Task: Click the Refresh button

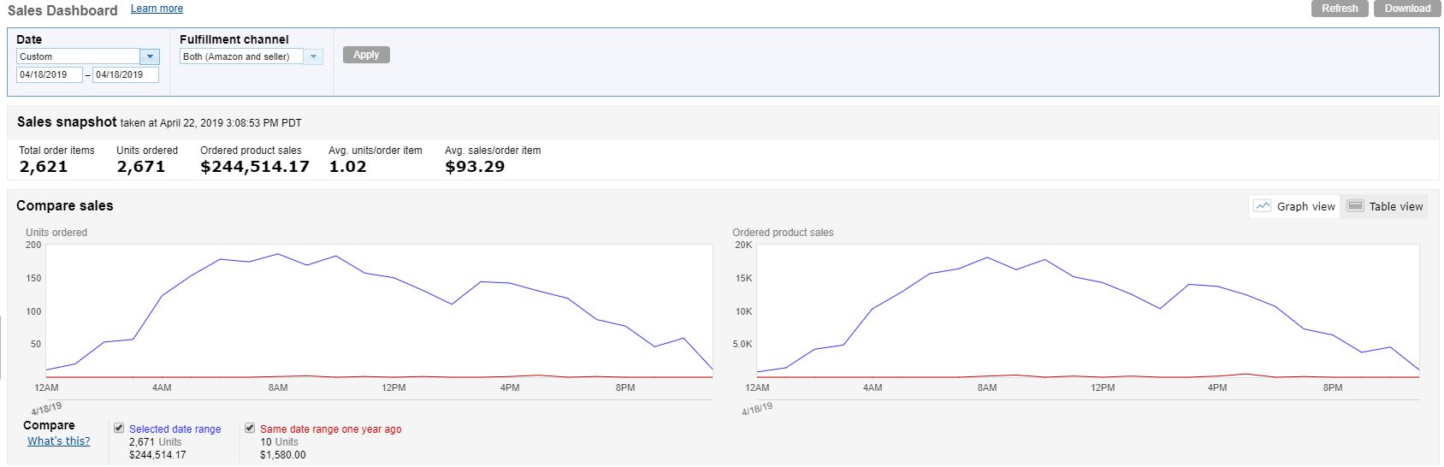Action: click(1339, 9)
